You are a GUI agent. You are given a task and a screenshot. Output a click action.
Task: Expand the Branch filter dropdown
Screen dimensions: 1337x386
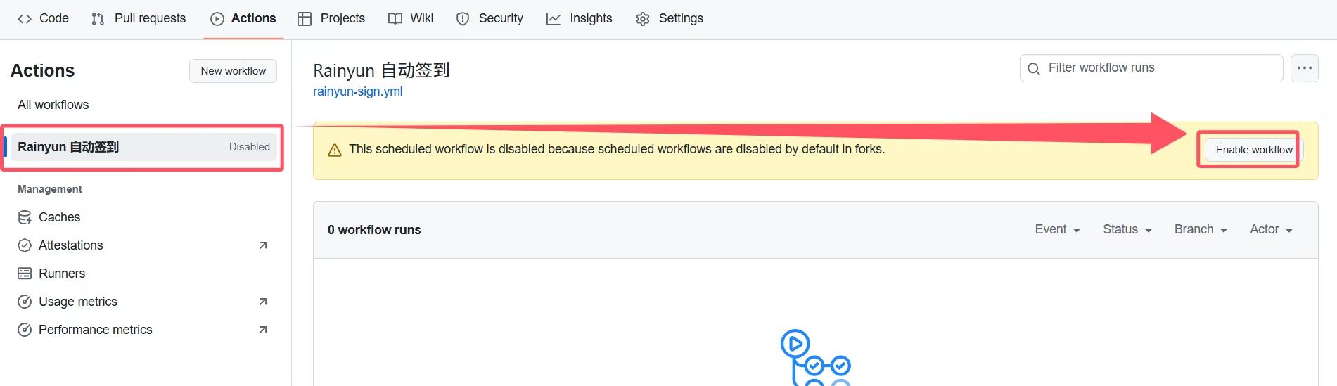point(1200,230)
